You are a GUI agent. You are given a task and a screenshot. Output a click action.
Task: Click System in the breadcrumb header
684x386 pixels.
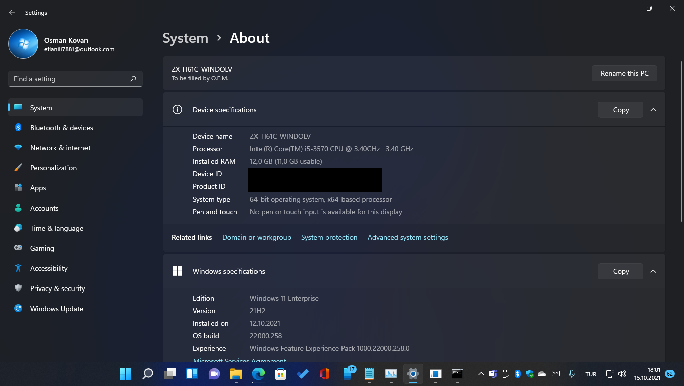(x=186, y=38)
